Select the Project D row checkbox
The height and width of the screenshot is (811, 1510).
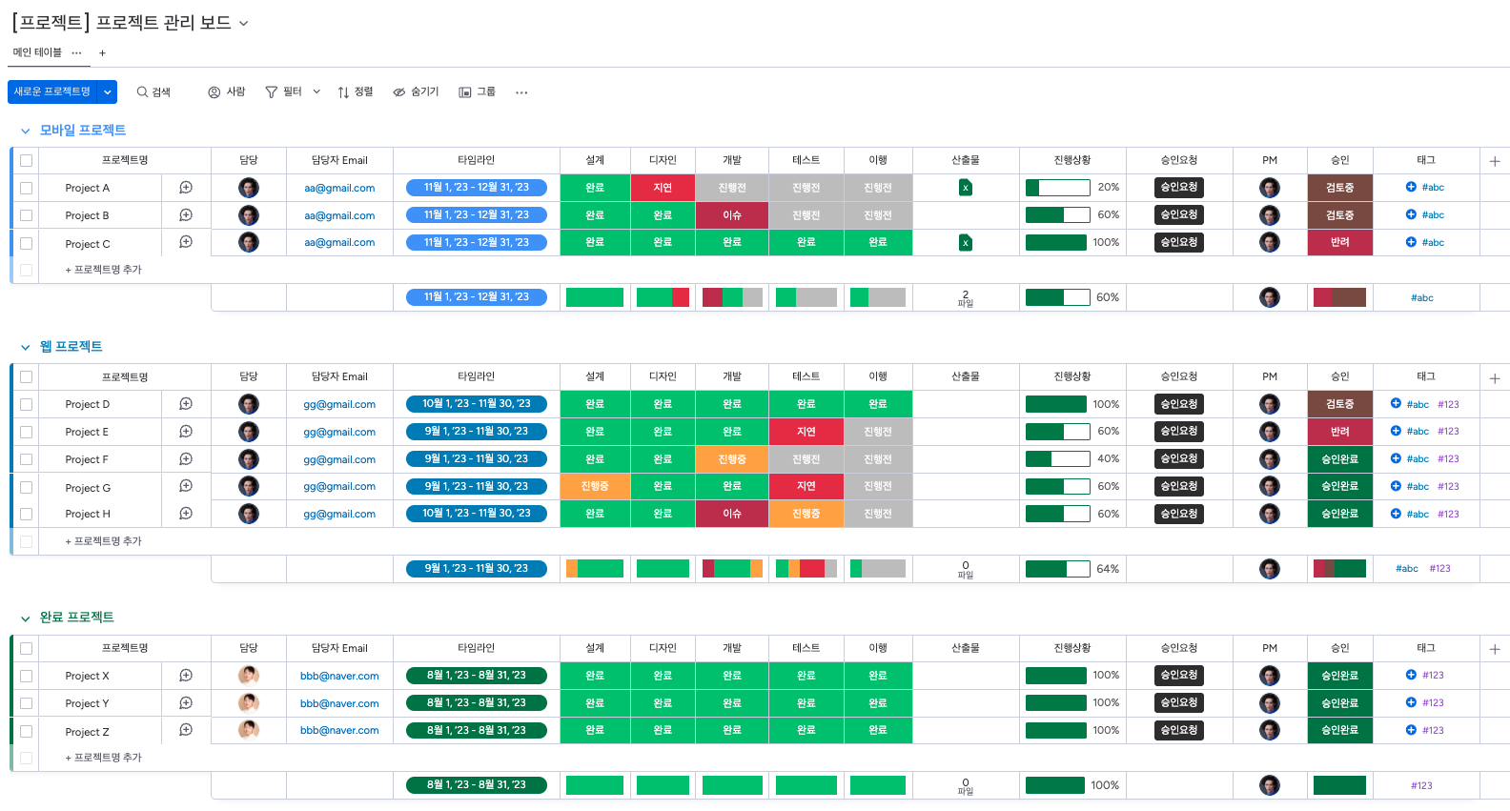(x=26, y=404)
